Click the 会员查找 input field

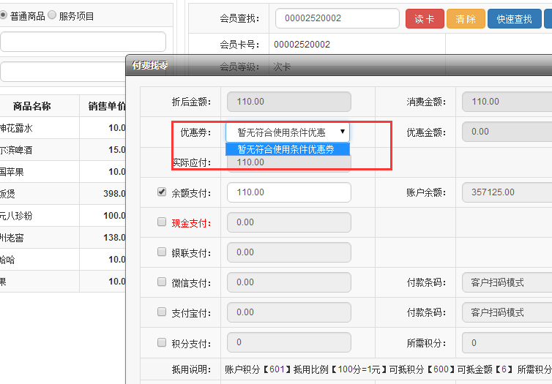[337, 18]
